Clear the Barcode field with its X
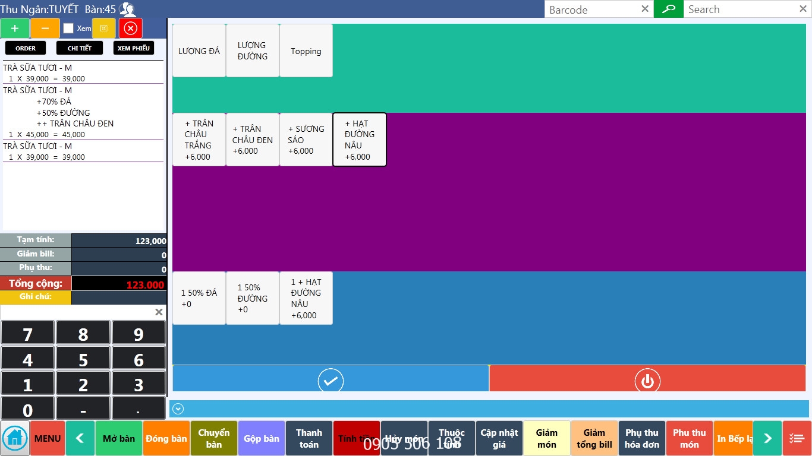This screenshot has width=812, height=456. point(645,9)
